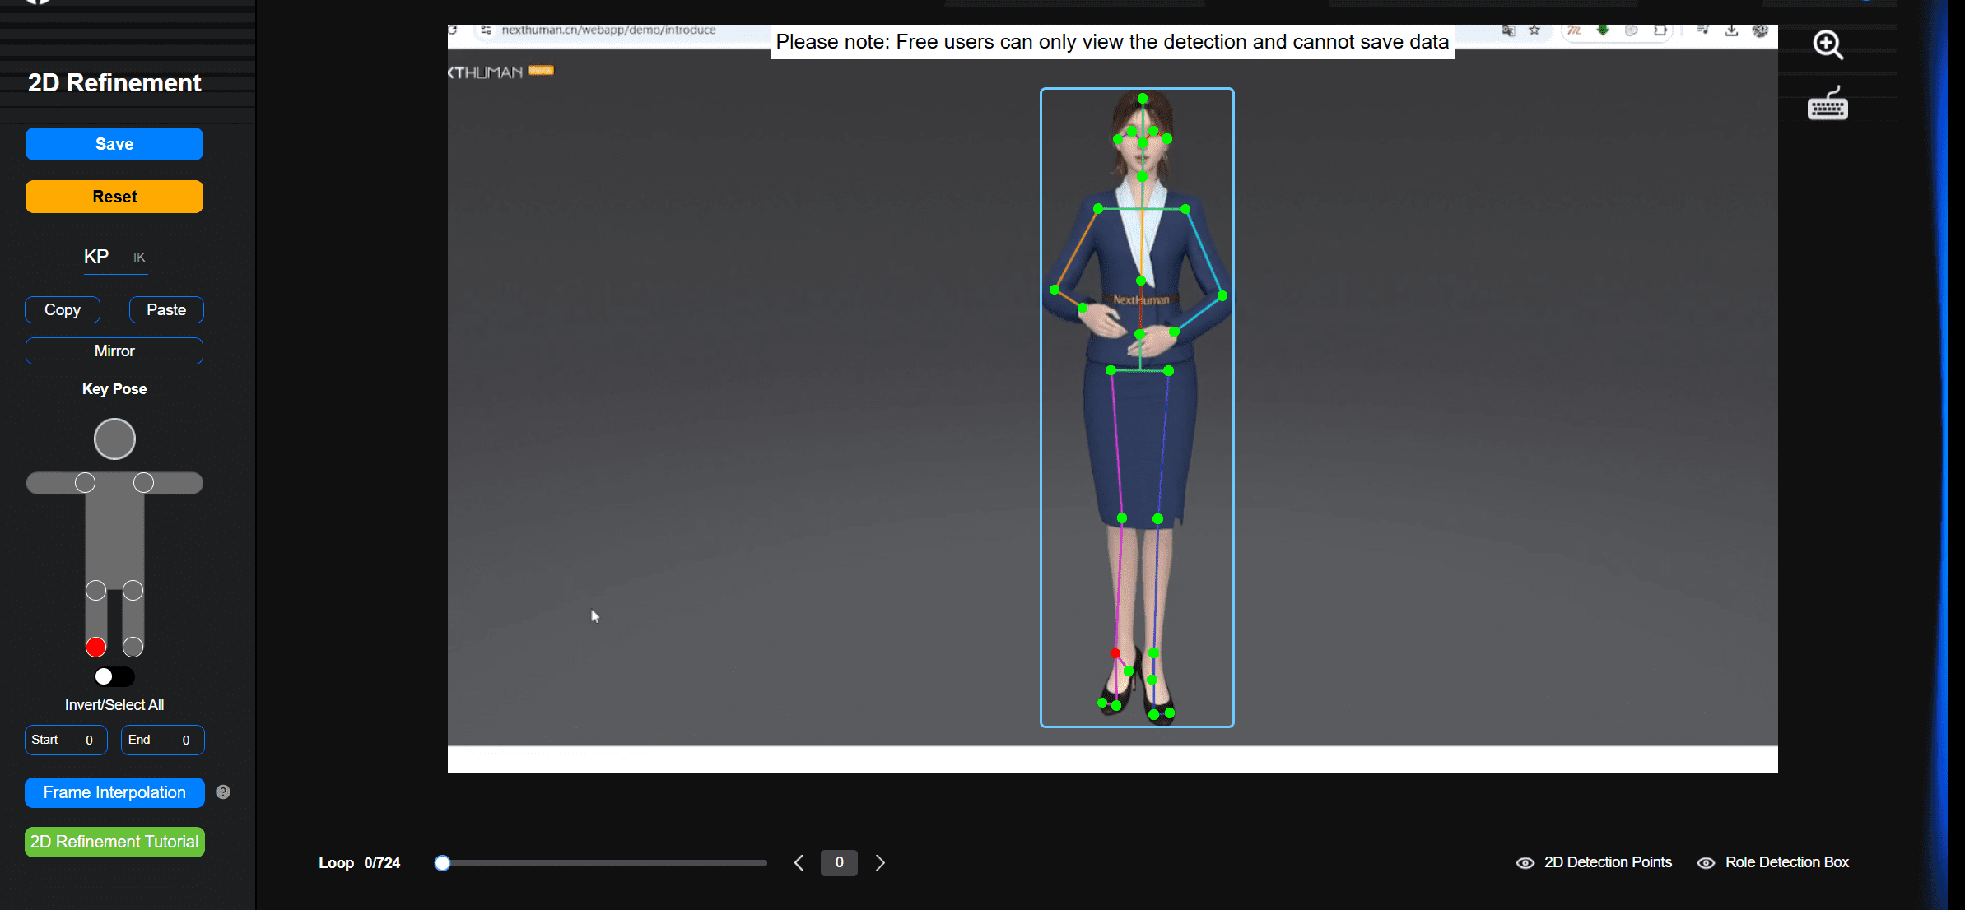
Task: Switch to the KP tab
Action: 96,257
